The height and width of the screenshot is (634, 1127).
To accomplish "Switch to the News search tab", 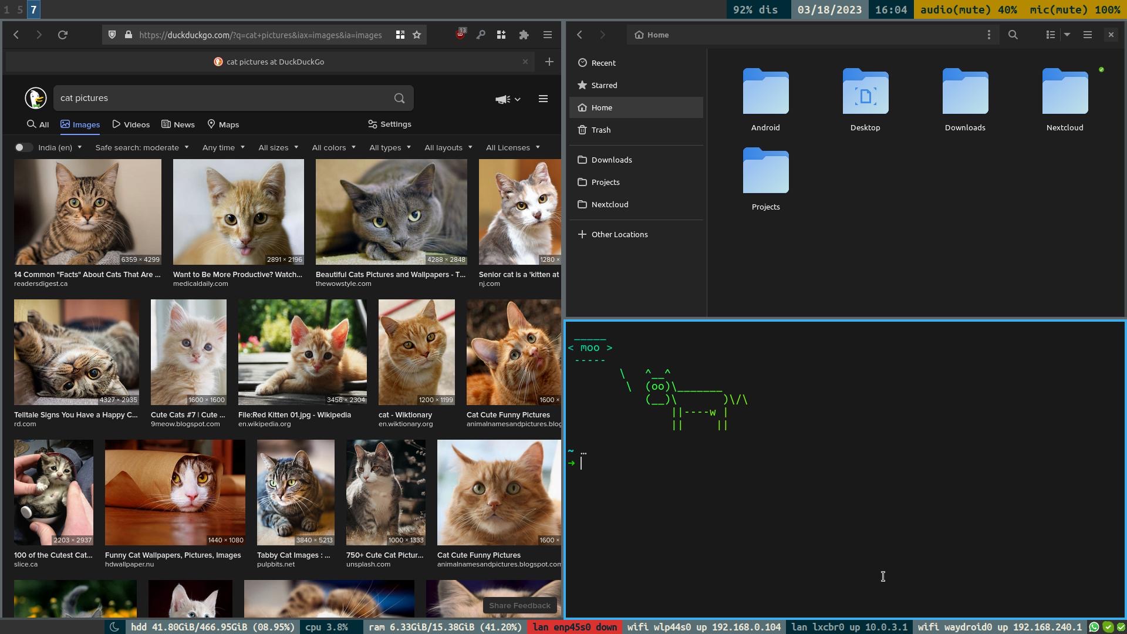I will [x=178, y=124].
